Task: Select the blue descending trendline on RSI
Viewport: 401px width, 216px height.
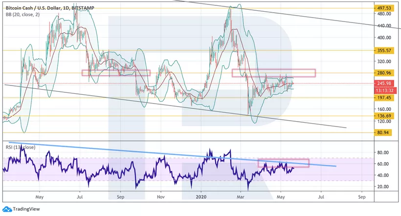Action: pos(147,153)
